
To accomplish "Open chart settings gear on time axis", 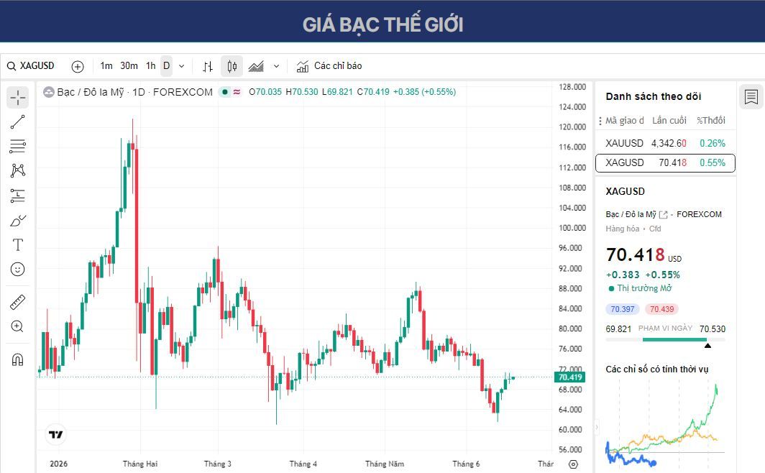I will tap(574, 464).
